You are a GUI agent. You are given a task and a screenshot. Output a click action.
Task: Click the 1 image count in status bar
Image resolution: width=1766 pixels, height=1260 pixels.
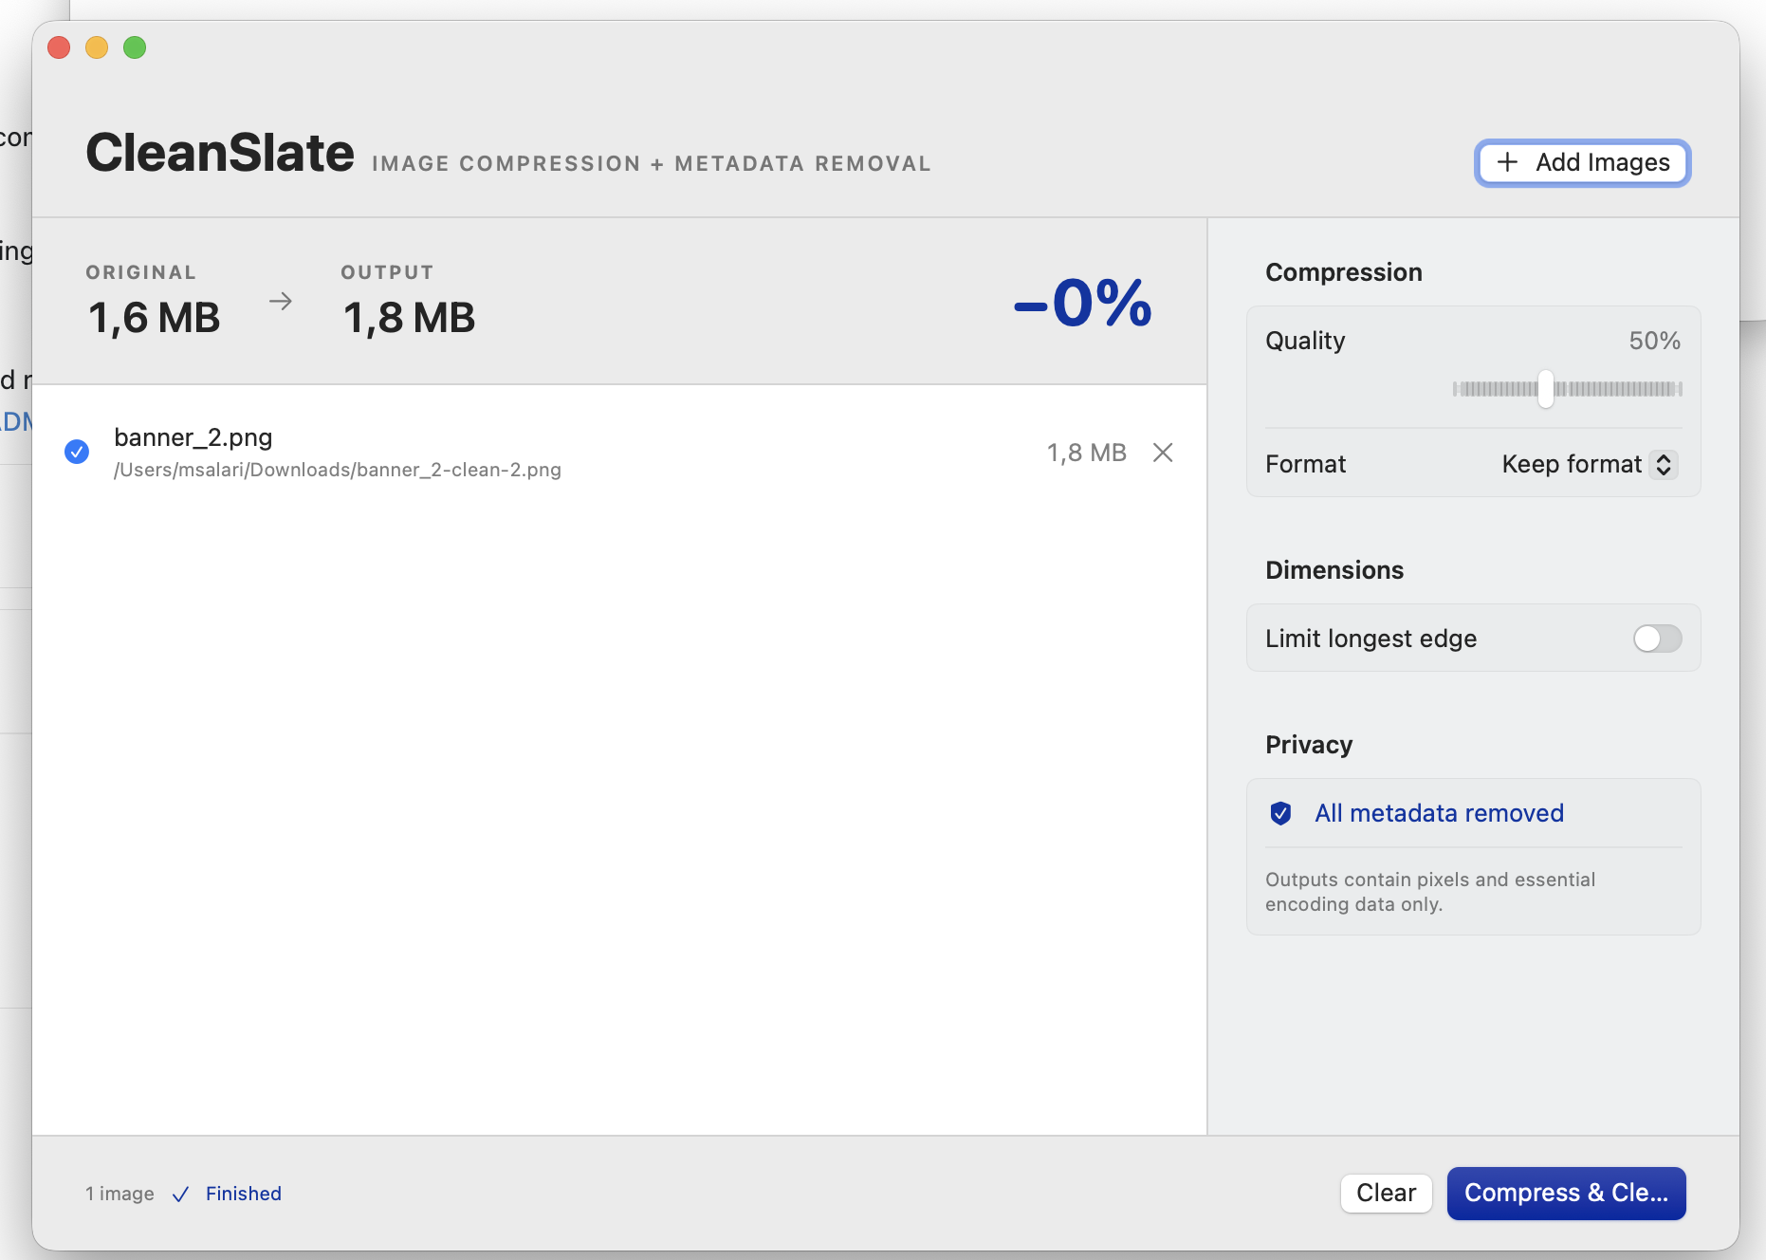(120, 1194)
